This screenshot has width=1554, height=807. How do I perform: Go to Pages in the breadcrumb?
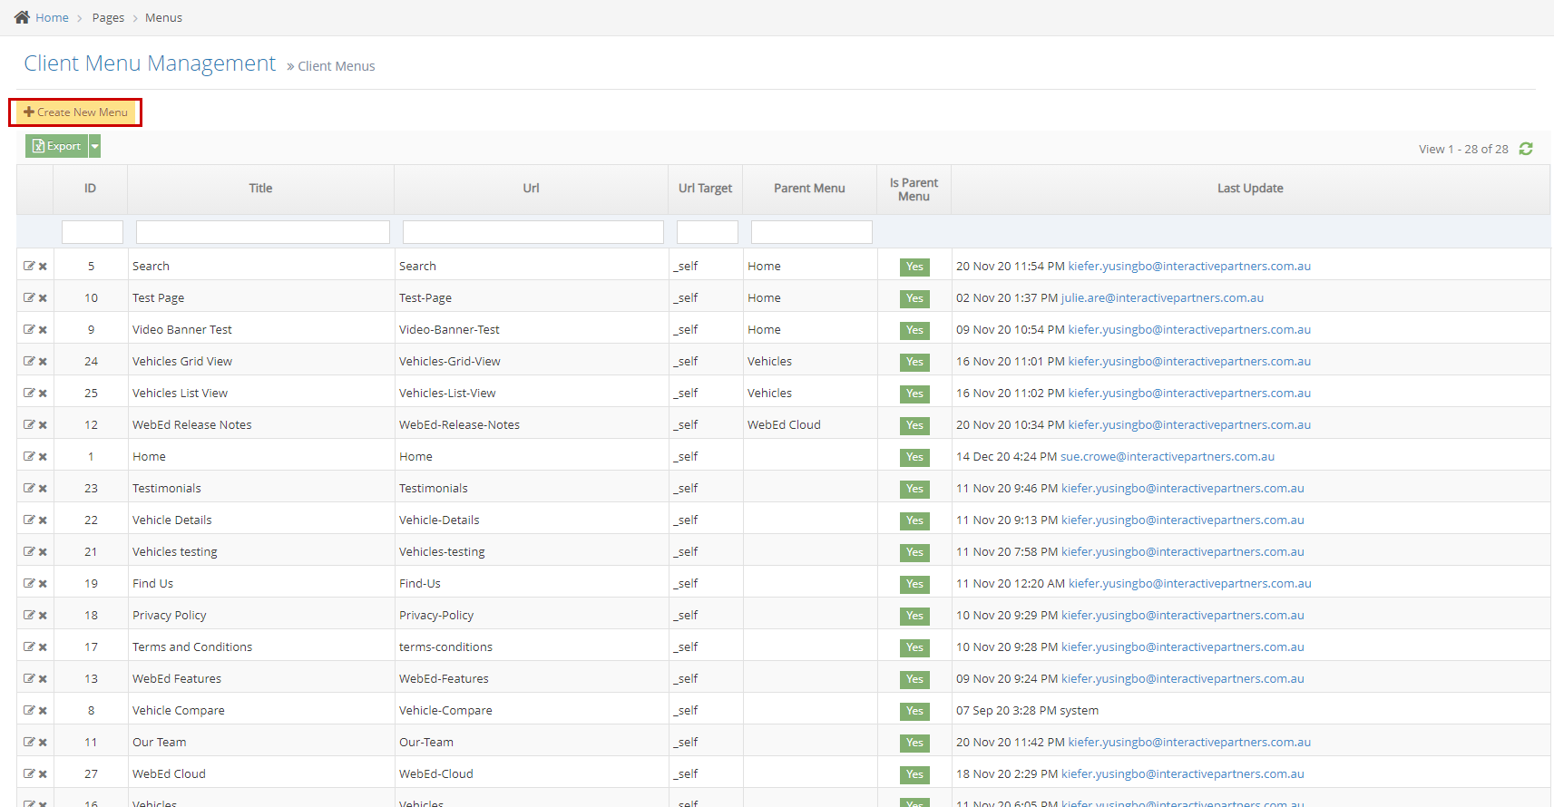pyautogui.click(x=108, y=18)
